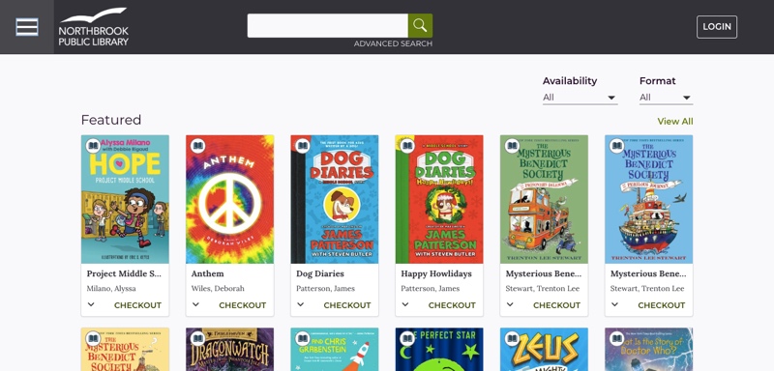The height and width of the screenshot is (371, 774).
Task: Click eBook icon on Zeus cover
Action: point(512,338)
